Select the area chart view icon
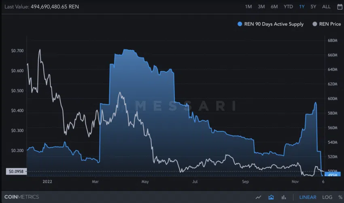 pos(271,197)
